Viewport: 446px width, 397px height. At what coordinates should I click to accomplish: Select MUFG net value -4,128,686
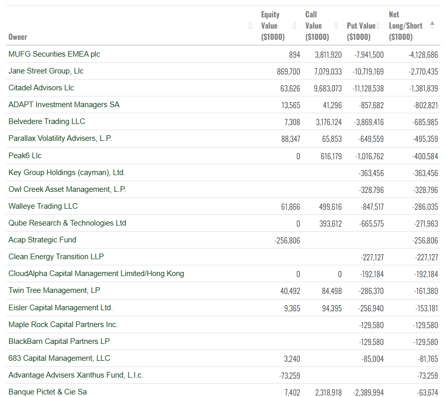click(423, 55)
